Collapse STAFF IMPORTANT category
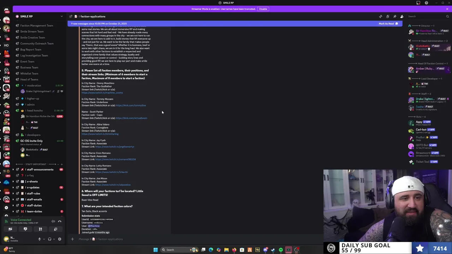This screenshot has width=452, height=254. 35,164
